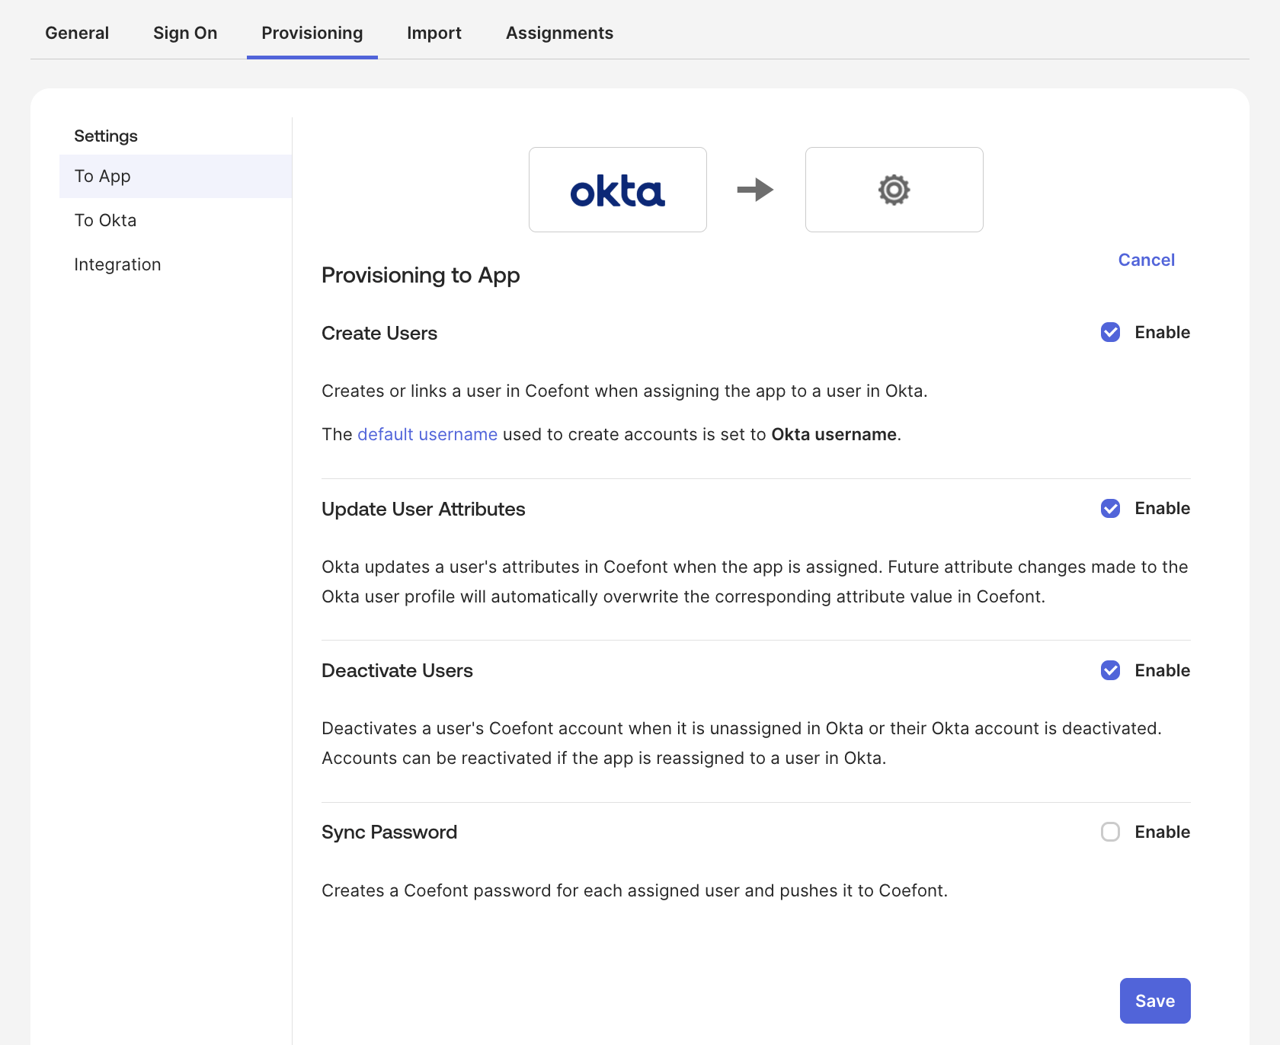This screenshot has height=1045, width=1280.
Task: Click the Save button
Action: [1155, 1001]
